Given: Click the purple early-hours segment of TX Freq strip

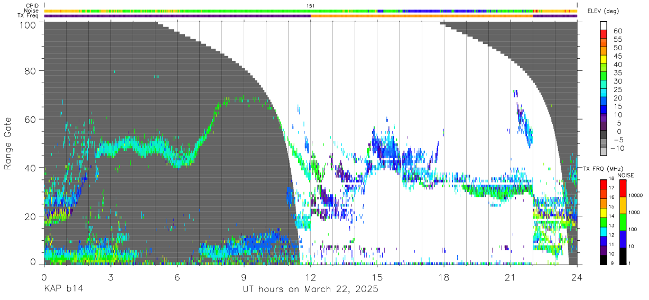Looking at the screenshot, I should point(177,15).
